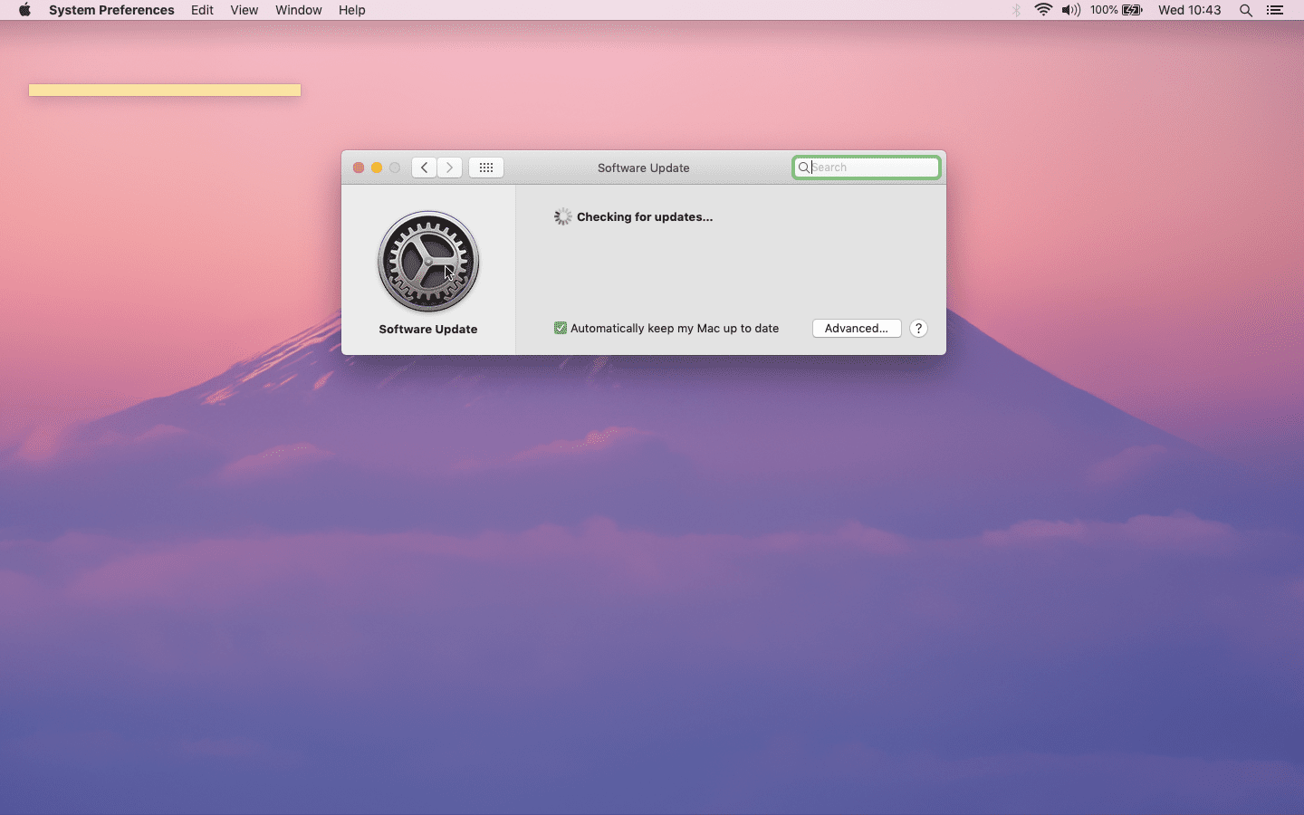Viewport: 1304px width, 815px height.
Task: Click the volume icon in menu bar
Action: [1071, 10]
